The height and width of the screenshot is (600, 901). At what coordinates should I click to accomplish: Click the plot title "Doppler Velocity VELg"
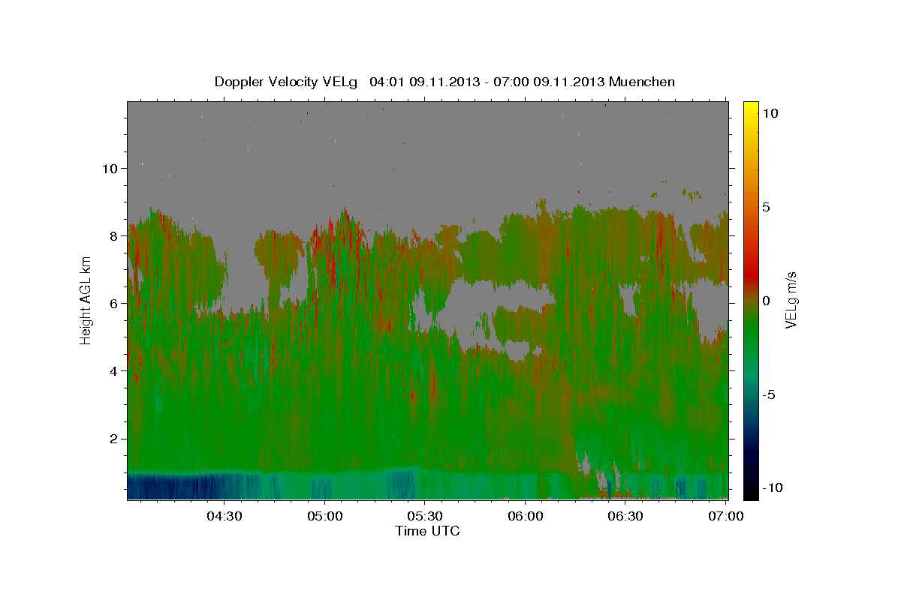[x=287, y=82]
